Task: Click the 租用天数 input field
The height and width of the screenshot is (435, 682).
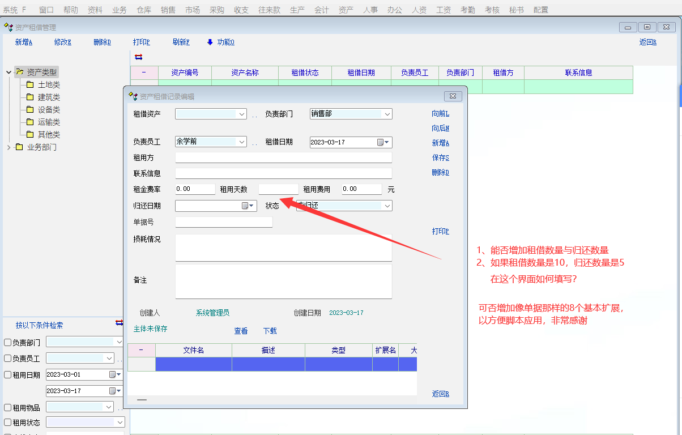Action: (278, 189)
